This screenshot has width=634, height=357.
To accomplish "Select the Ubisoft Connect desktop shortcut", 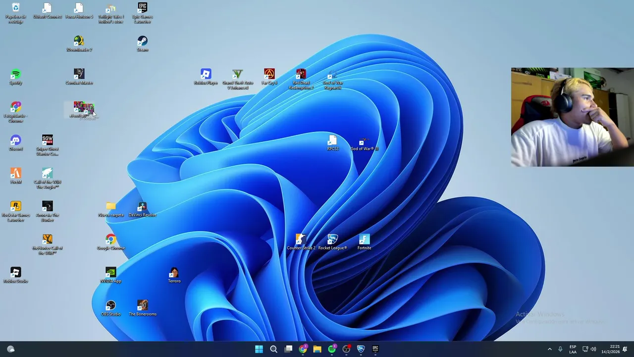I will point(47,11).
